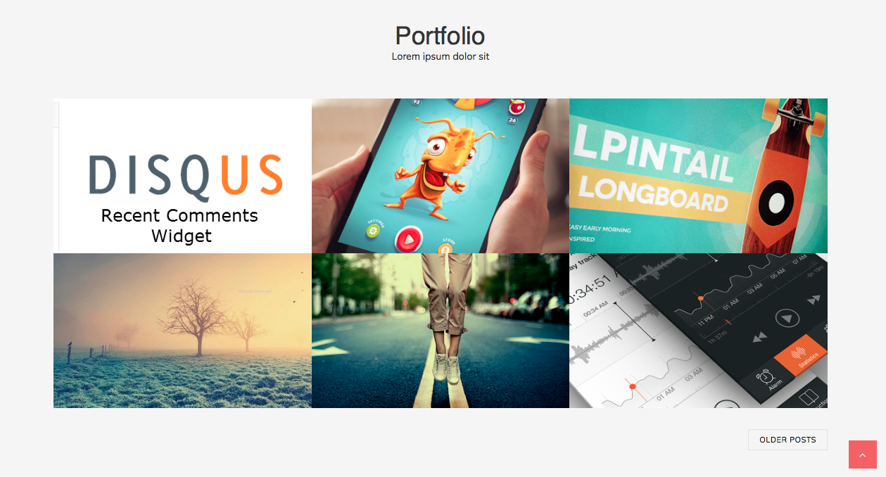Open the Disqus Recent Comments Widget item
The height and width of the screenshot is (477, 886).
pos(182,176)
